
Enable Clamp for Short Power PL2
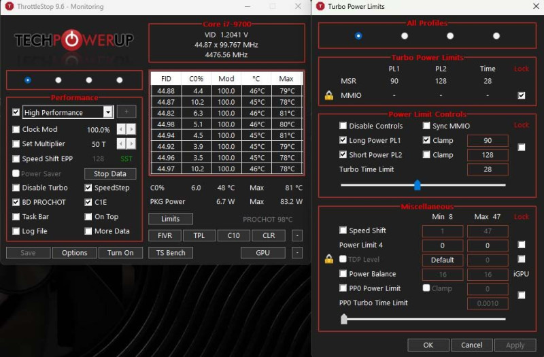pyautogui.click(x=426, y=155)
